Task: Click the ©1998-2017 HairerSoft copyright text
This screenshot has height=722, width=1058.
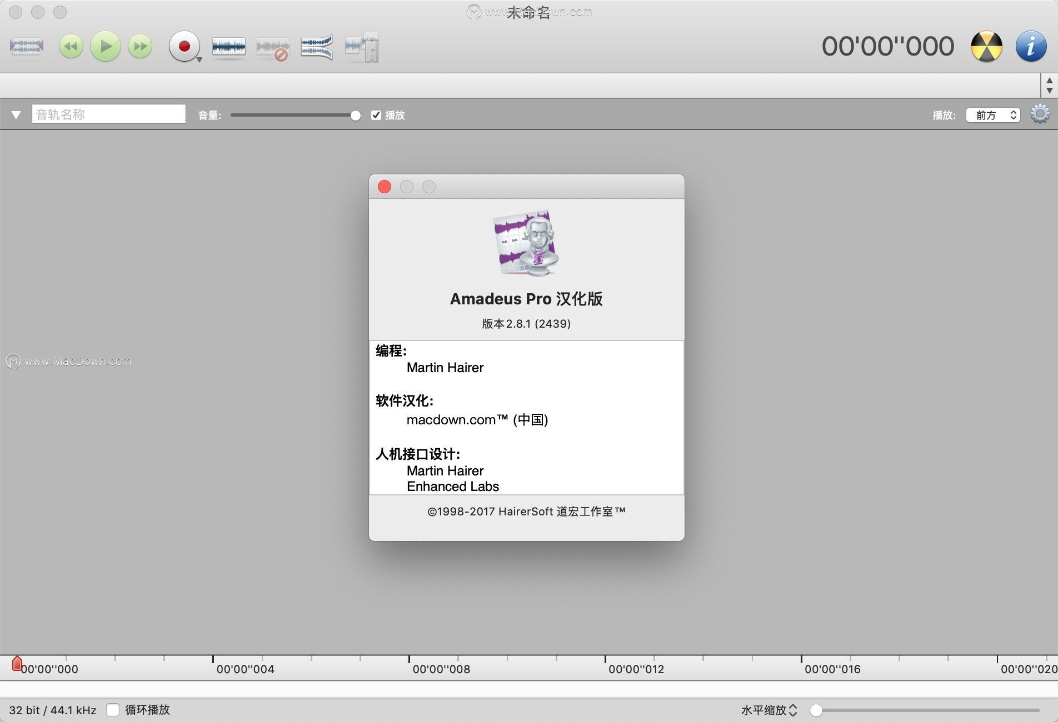Action: (526, 512)
